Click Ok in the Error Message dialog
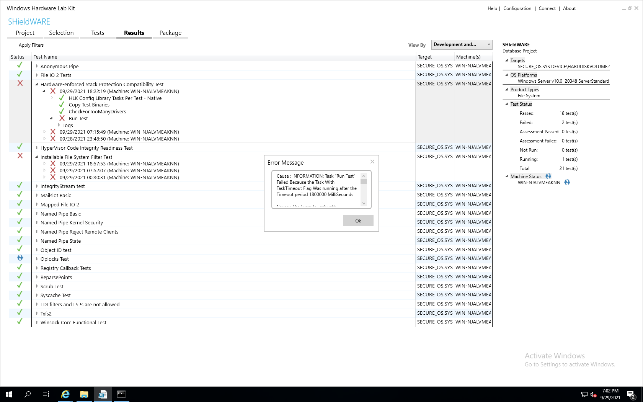This screenshot has height=402, width=643. 358,221
